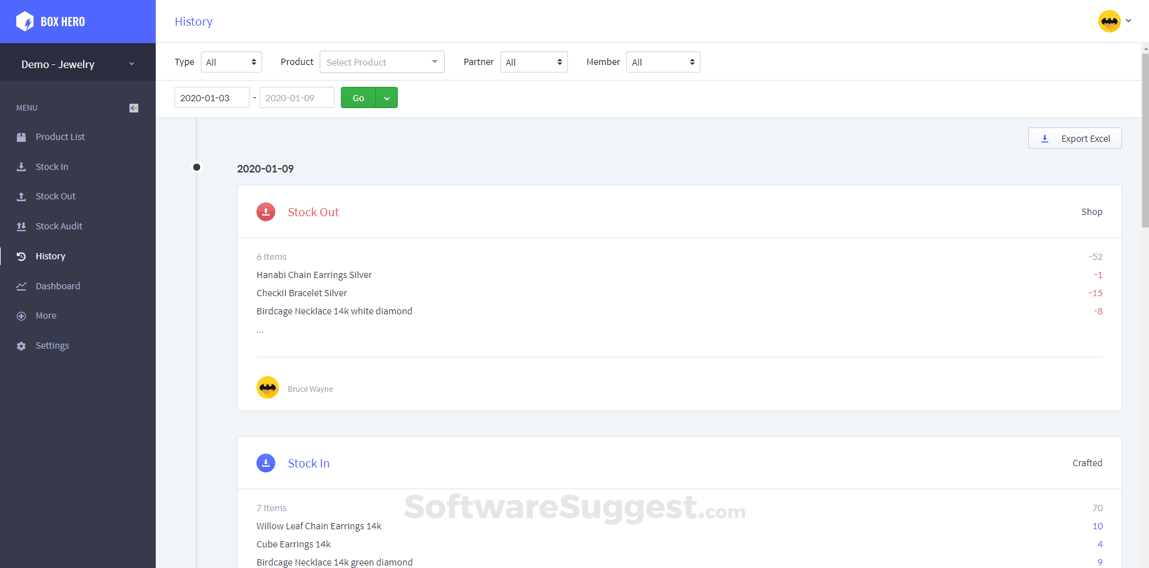Click the Dashboard chart icon

pyautogui.click(x=21, y=286)
